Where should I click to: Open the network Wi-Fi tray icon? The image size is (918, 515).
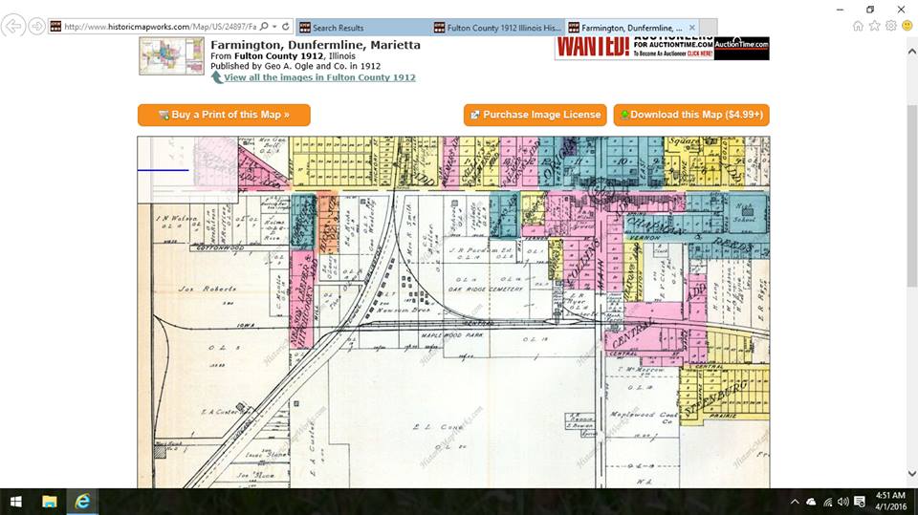827,502
